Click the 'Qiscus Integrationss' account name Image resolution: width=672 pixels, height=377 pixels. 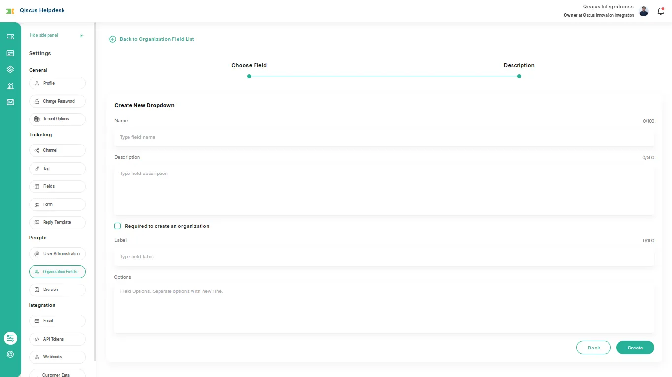point(608,7)
